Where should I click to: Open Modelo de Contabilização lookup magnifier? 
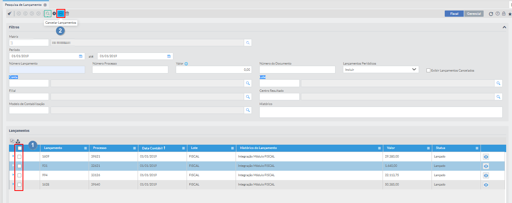(248, 110)
